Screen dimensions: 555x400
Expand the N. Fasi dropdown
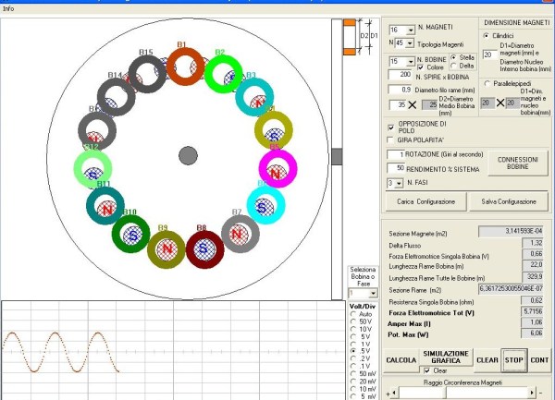pos(401,183)
